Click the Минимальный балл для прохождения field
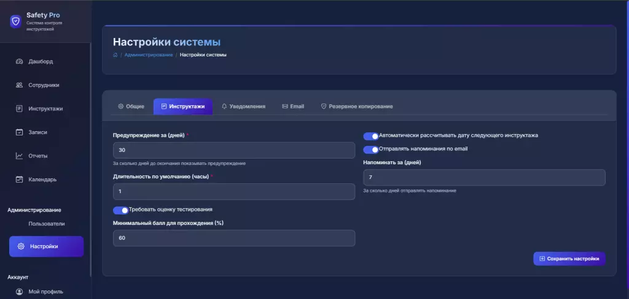 233,238
